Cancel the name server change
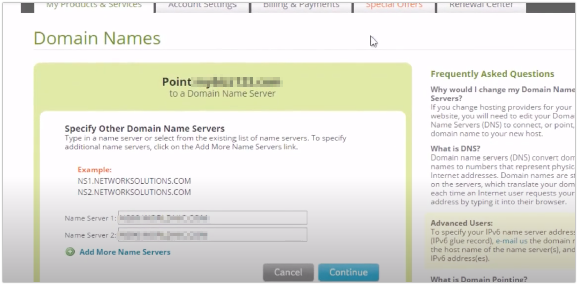 (x=288, y=272)
